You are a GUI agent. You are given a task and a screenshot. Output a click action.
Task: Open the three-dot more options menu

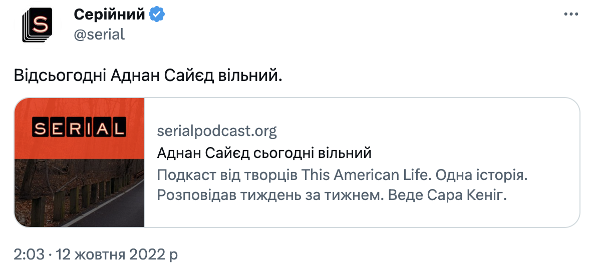[x=571, y=14]
